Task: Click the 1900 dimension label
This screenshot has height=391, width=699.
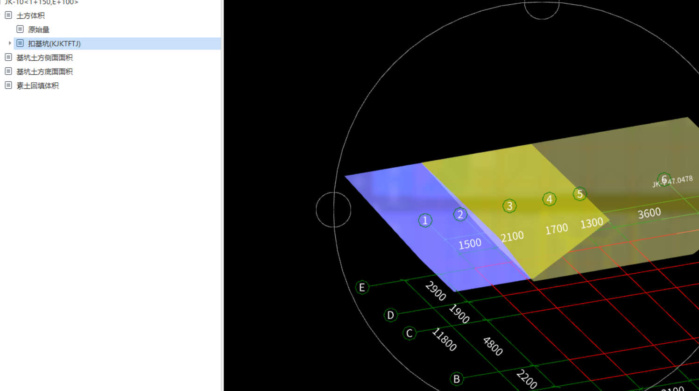Action: pyautogui.click(x=459, y=314)
